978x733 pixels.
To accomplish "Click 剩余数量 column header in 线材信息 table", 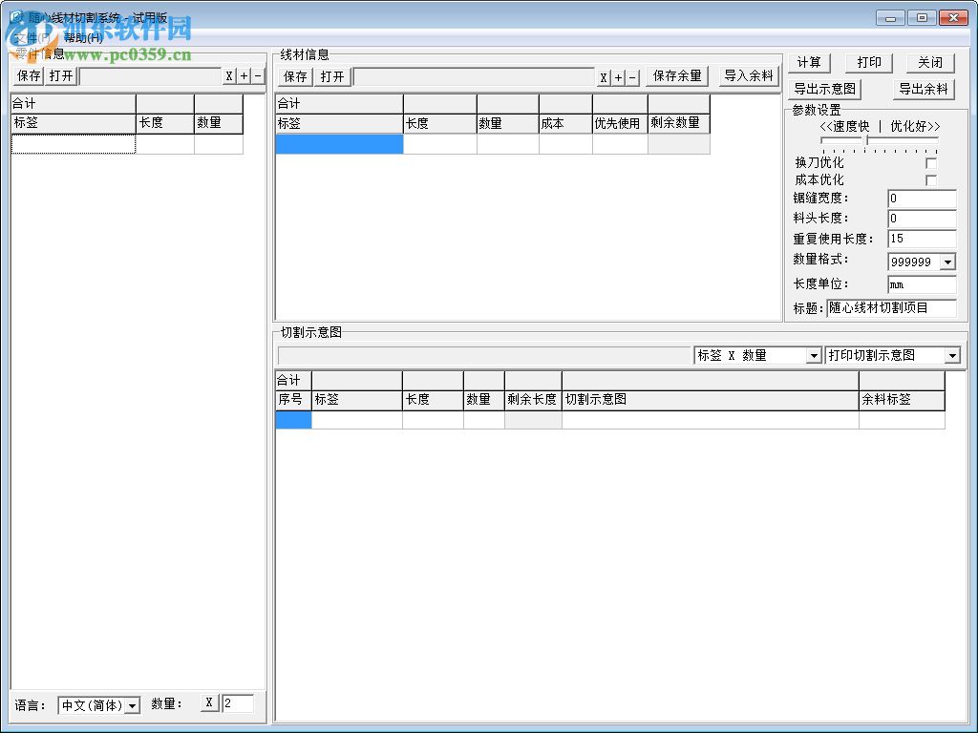I will pyautogui.click(x=679, y=124).
